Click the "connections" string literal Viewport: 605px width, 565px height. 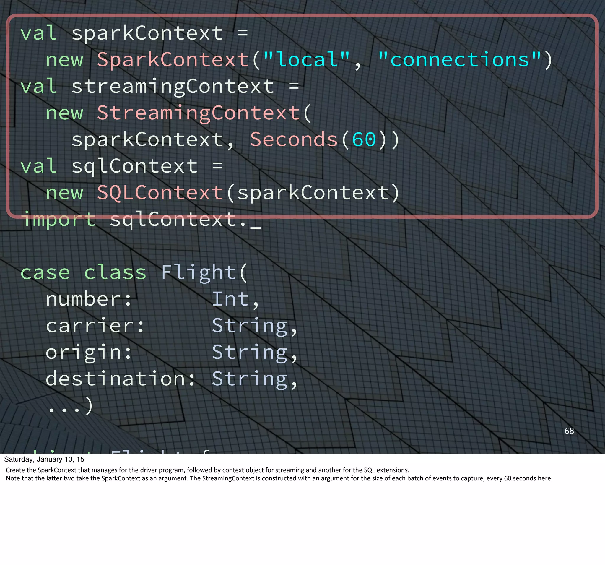point(460,59)
